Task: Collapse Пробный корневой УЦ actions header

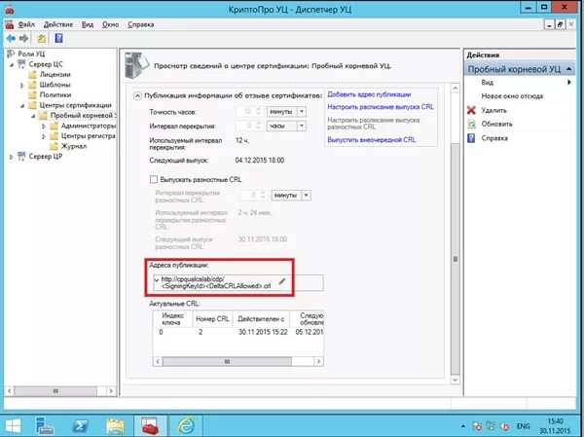Action: 568,69
